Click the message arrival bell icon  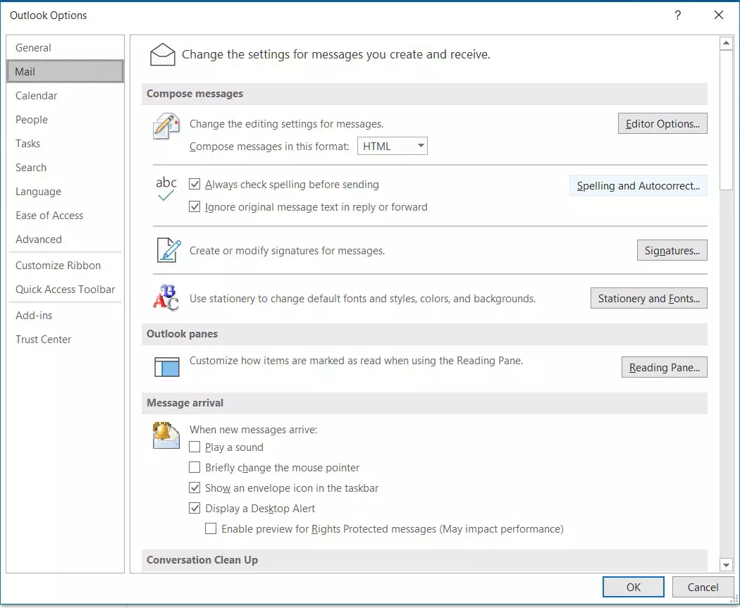tap(165, 435)
